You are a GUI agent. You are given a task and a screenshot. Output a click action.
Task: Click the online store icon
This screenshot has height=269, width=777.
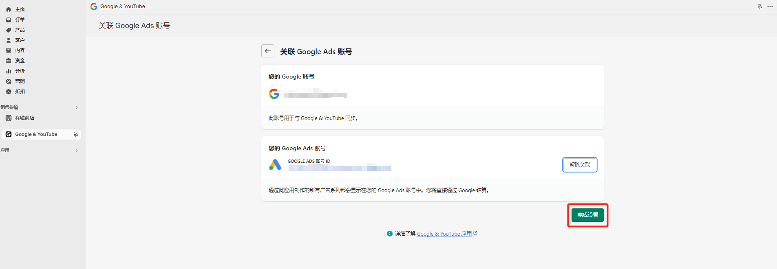tap(9, 118)
